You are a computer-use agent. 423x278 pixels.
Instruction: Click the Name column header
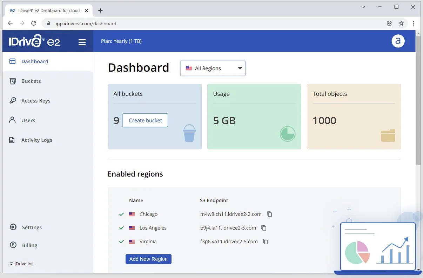136,200
